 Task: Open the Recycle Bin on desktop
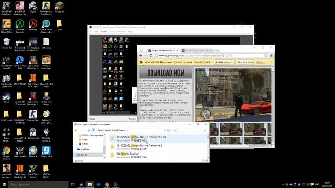point(6,43)
